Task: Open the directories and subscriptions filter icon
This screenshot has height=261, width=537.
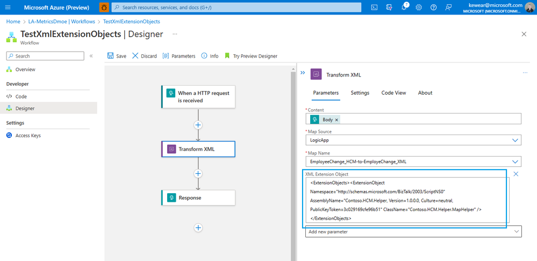Action: 389,7
